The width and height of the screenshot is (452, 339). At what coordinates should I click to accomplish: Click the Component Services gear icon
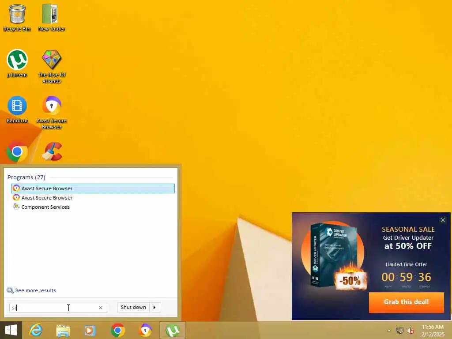(x=16, y=207)
